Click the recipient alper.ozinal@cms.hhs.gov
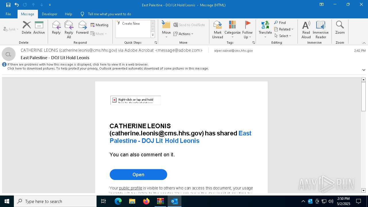The height and width of the screenshot is (207, 368). pos(233,51)
